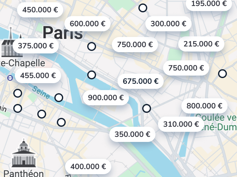The height and width of the screenshot is (177, 237).
Task: Show the 800.000 € listing details
Action: click(204, 106)
